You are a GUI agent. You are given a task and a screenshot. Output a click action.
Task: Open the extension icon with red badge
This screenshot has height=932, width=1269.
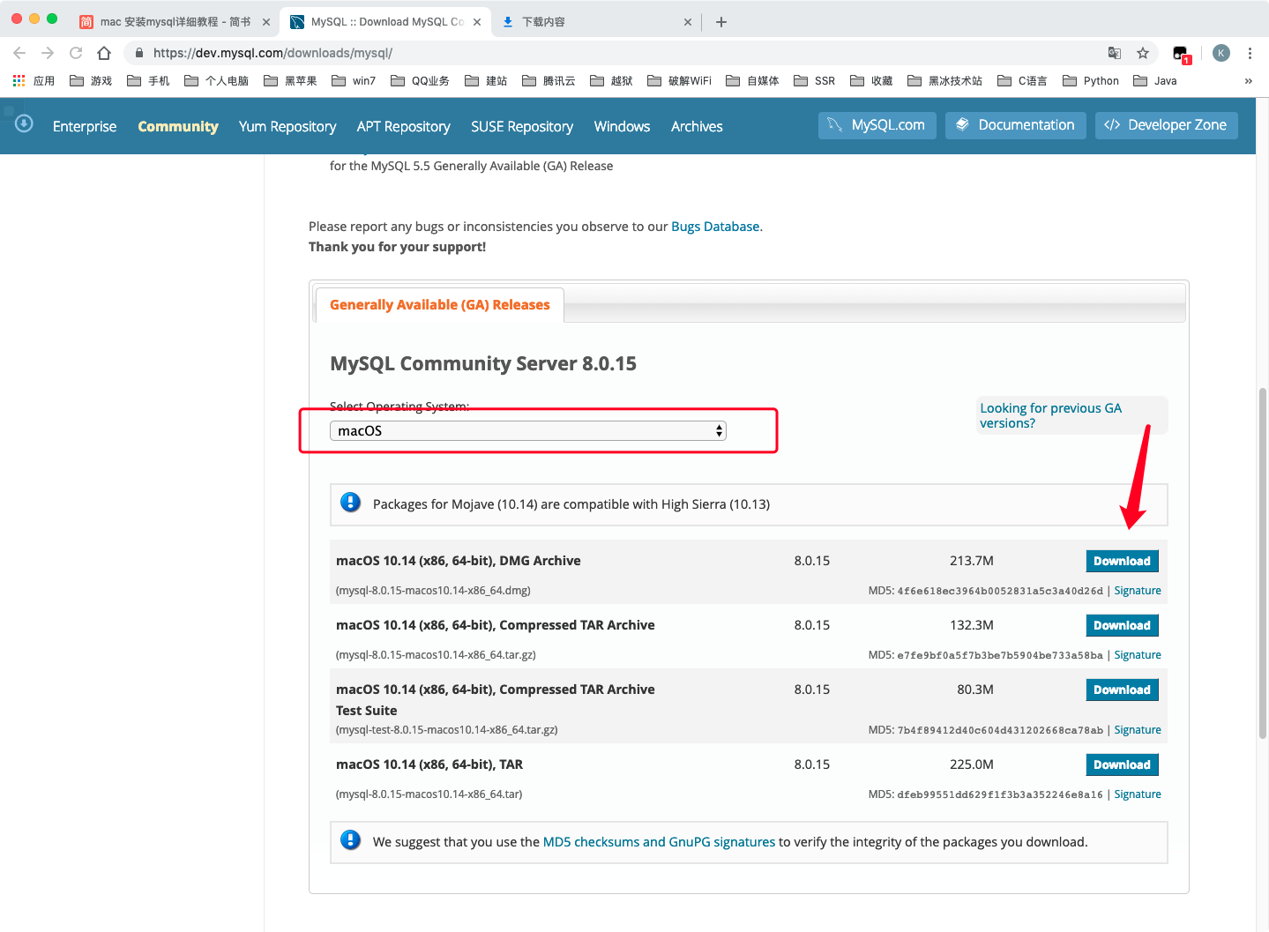pos(1182,54)
